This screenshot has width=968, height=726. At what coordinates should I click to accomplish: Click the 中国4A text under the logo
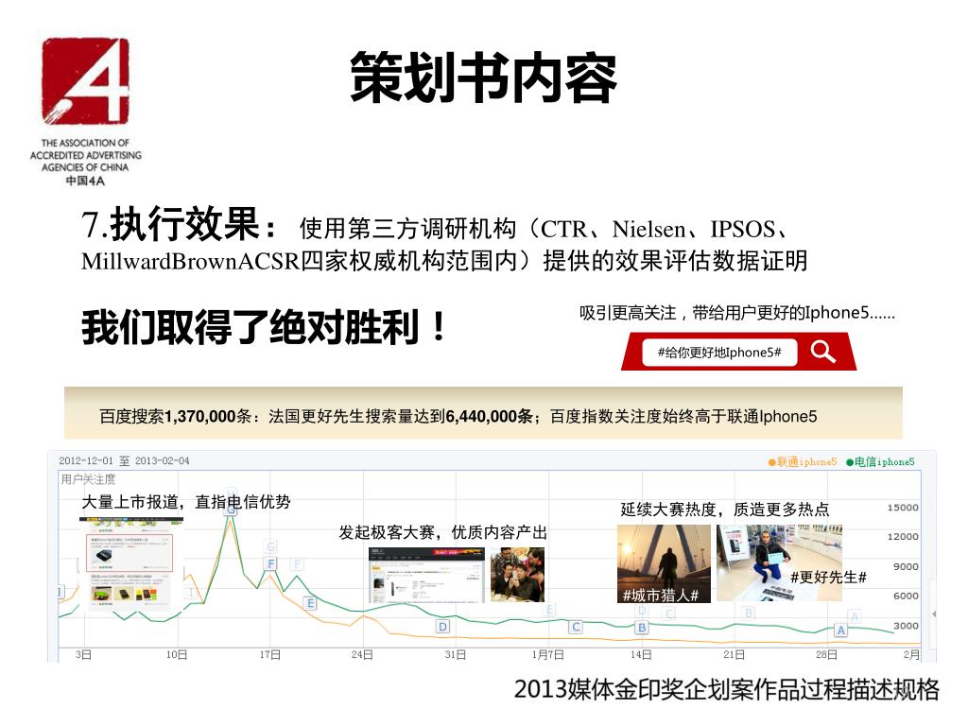coord(85,181)
